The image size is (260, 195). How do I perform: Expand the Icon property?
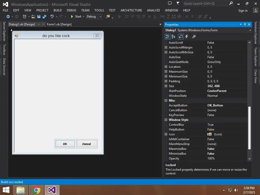coord(166,134)
